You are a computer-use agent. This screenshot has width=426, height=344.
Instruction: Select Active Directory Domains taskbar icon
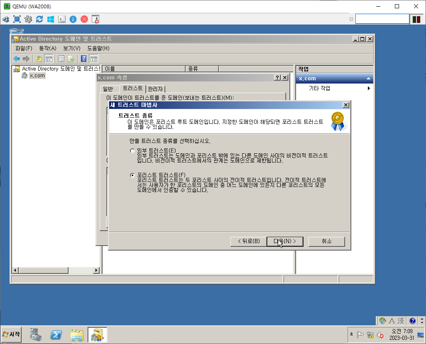97,335
